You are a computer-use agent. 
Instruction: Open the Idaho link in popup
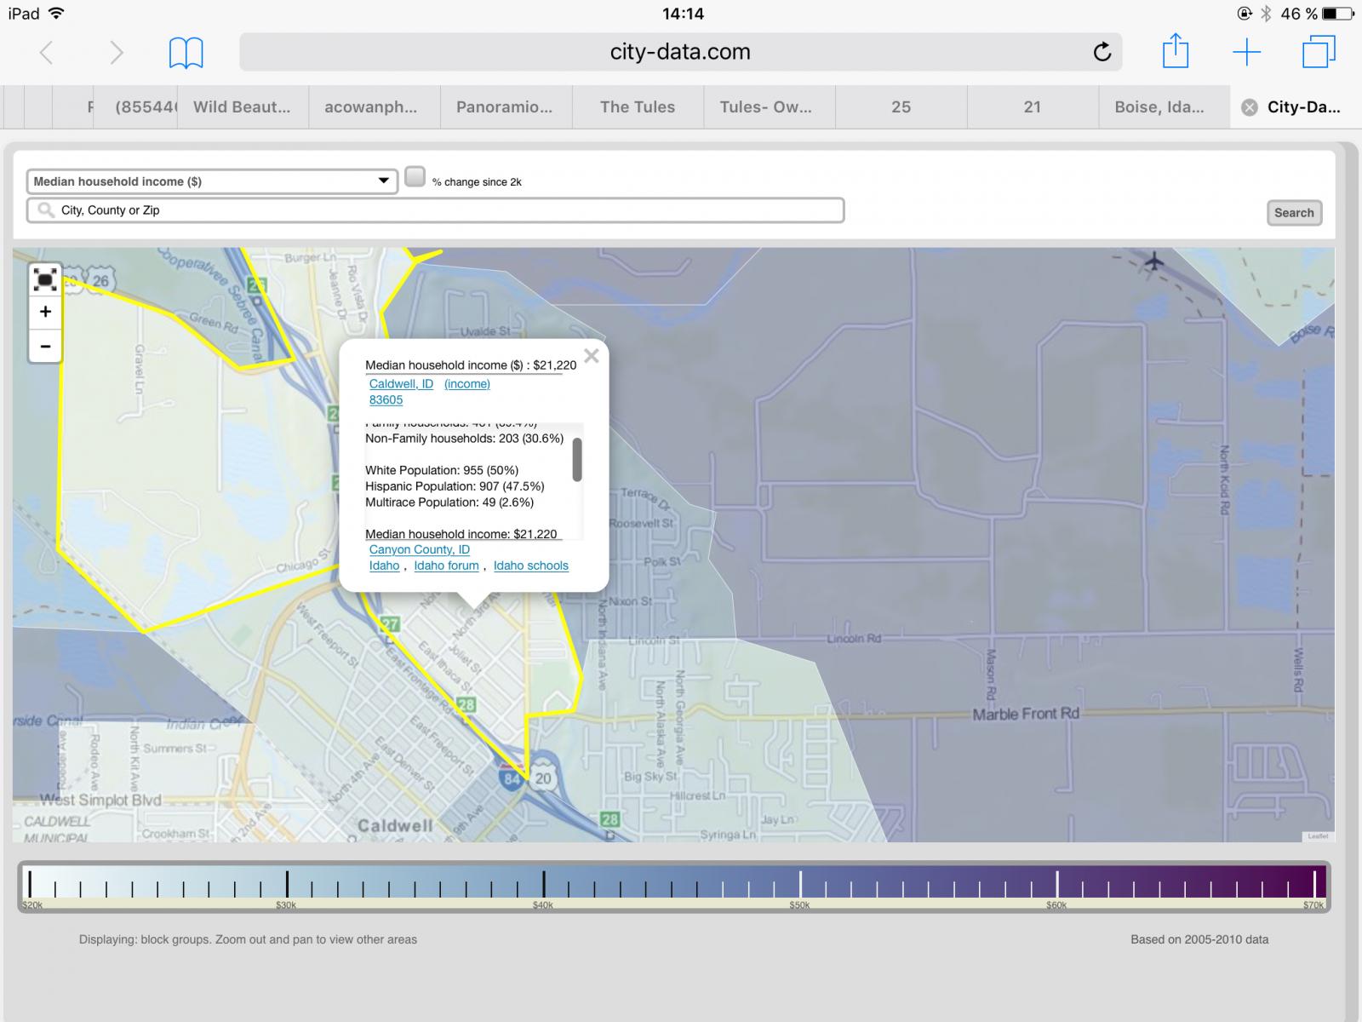384,566
